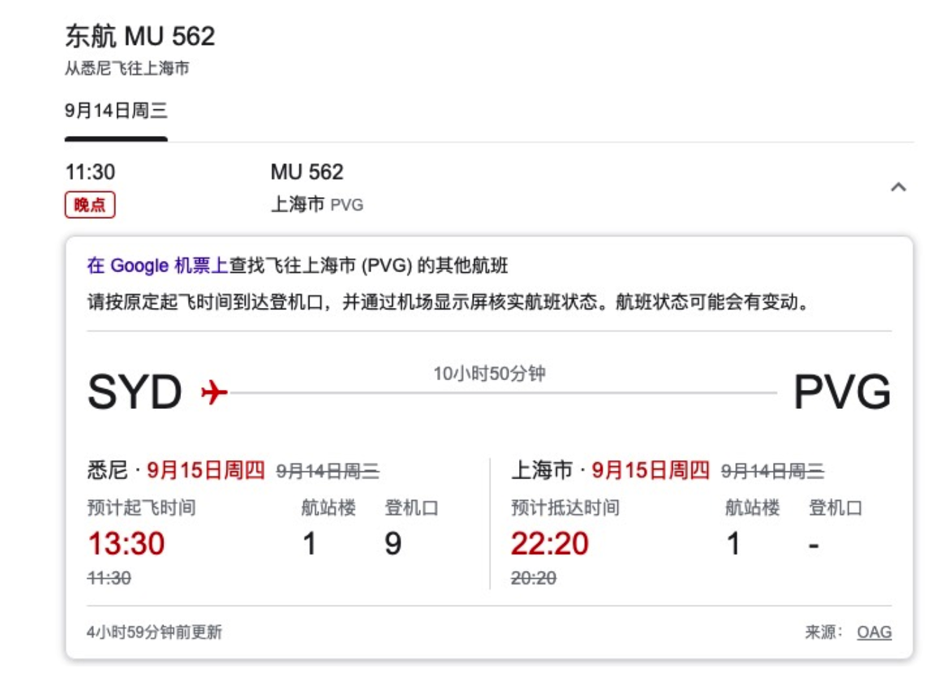Click the 从悉尼飞往上海市 route subtitle
The height and width of the screenshot is (679, 947).
tap(127, 68)
